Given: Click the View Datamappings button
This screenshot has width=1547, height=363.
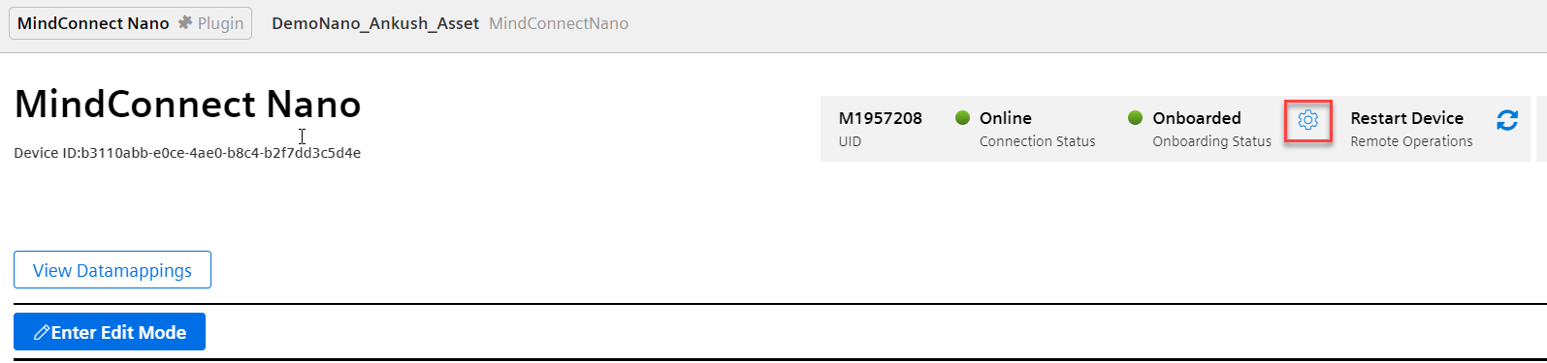Looking at the screenshot, I should point(113,270).
